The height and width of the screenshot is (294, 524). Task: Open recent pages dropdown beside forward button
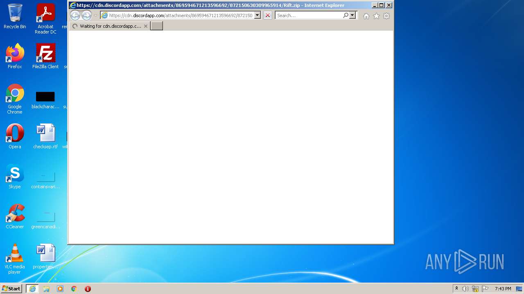95,16
